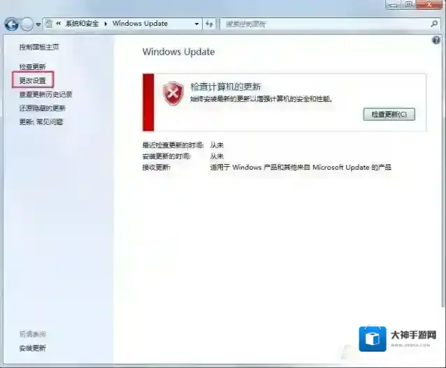Maximize the Windows Update window
The width and height of the screenshot is (446, 368).
tap(408, 4)
